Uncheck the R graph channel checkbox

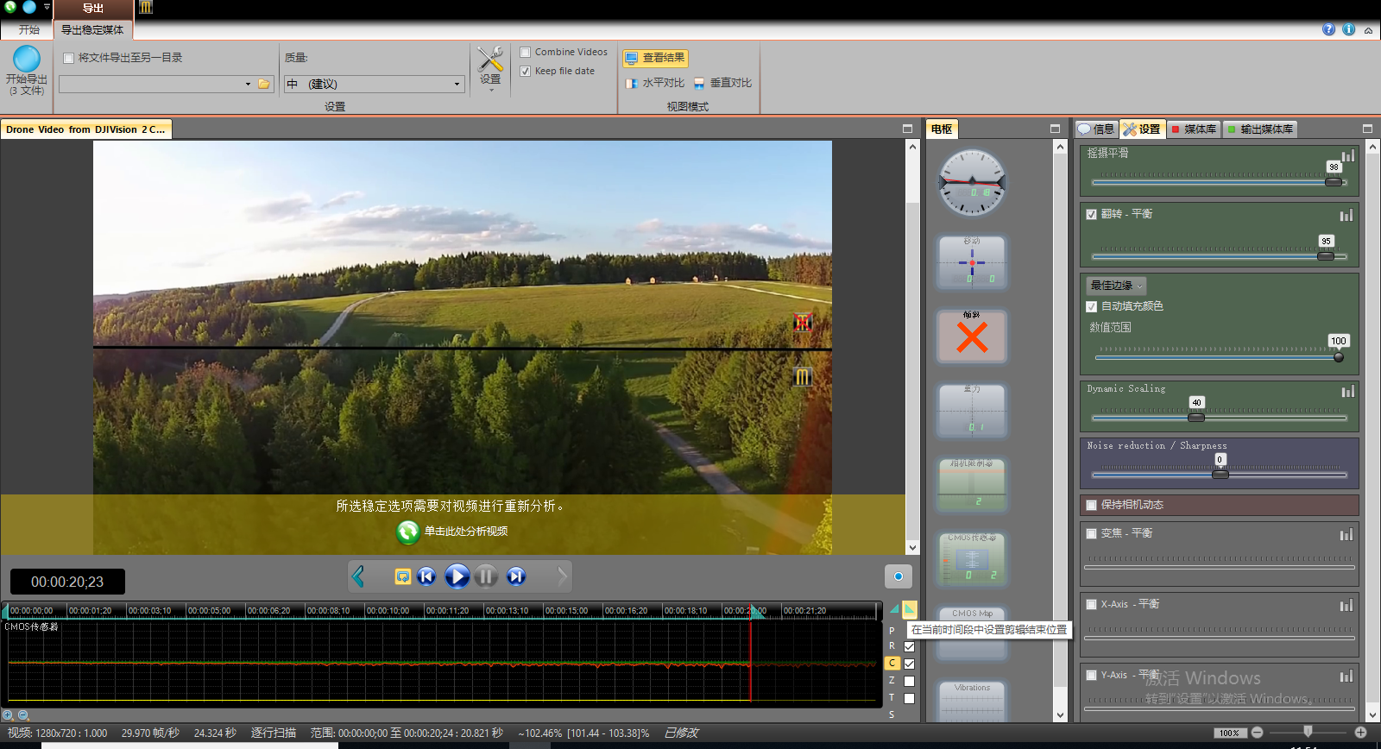(909, 646)
